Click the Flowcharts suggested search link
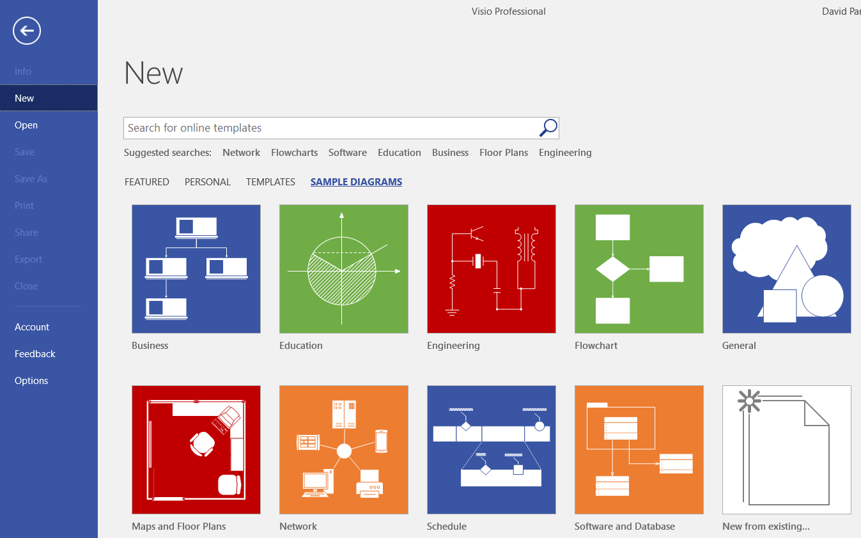Screen dimensions: 861x538 (294, 153)
